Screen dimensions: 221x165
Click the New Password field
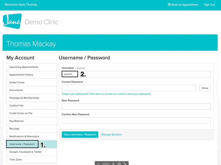click(136, 107)
